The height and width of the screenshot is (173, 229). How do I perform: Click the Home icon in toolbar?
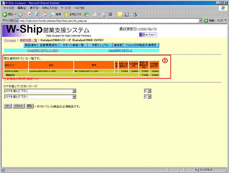tap(44, 14)
